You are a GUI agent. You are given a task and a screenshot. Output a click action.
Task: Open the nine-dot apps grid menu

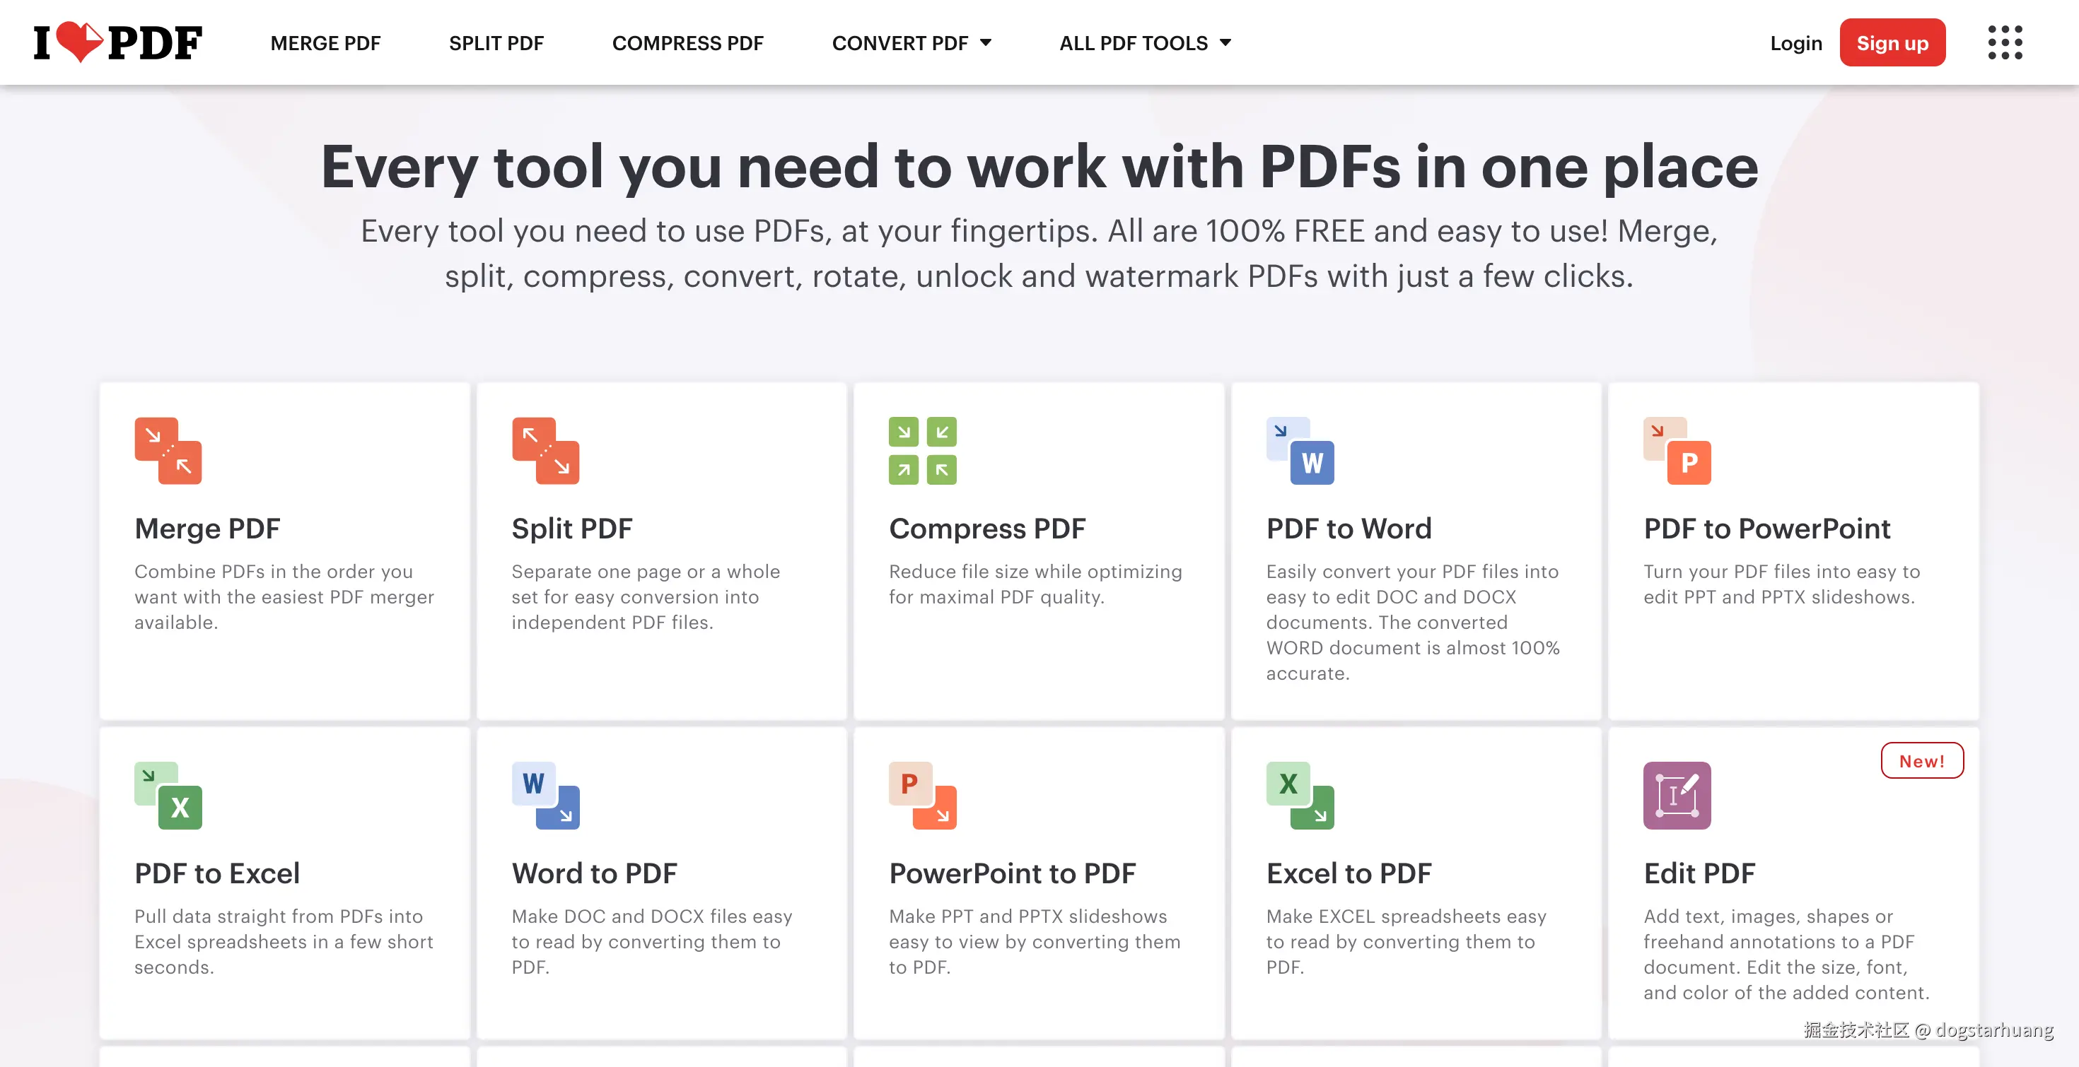pos(2005,42)
